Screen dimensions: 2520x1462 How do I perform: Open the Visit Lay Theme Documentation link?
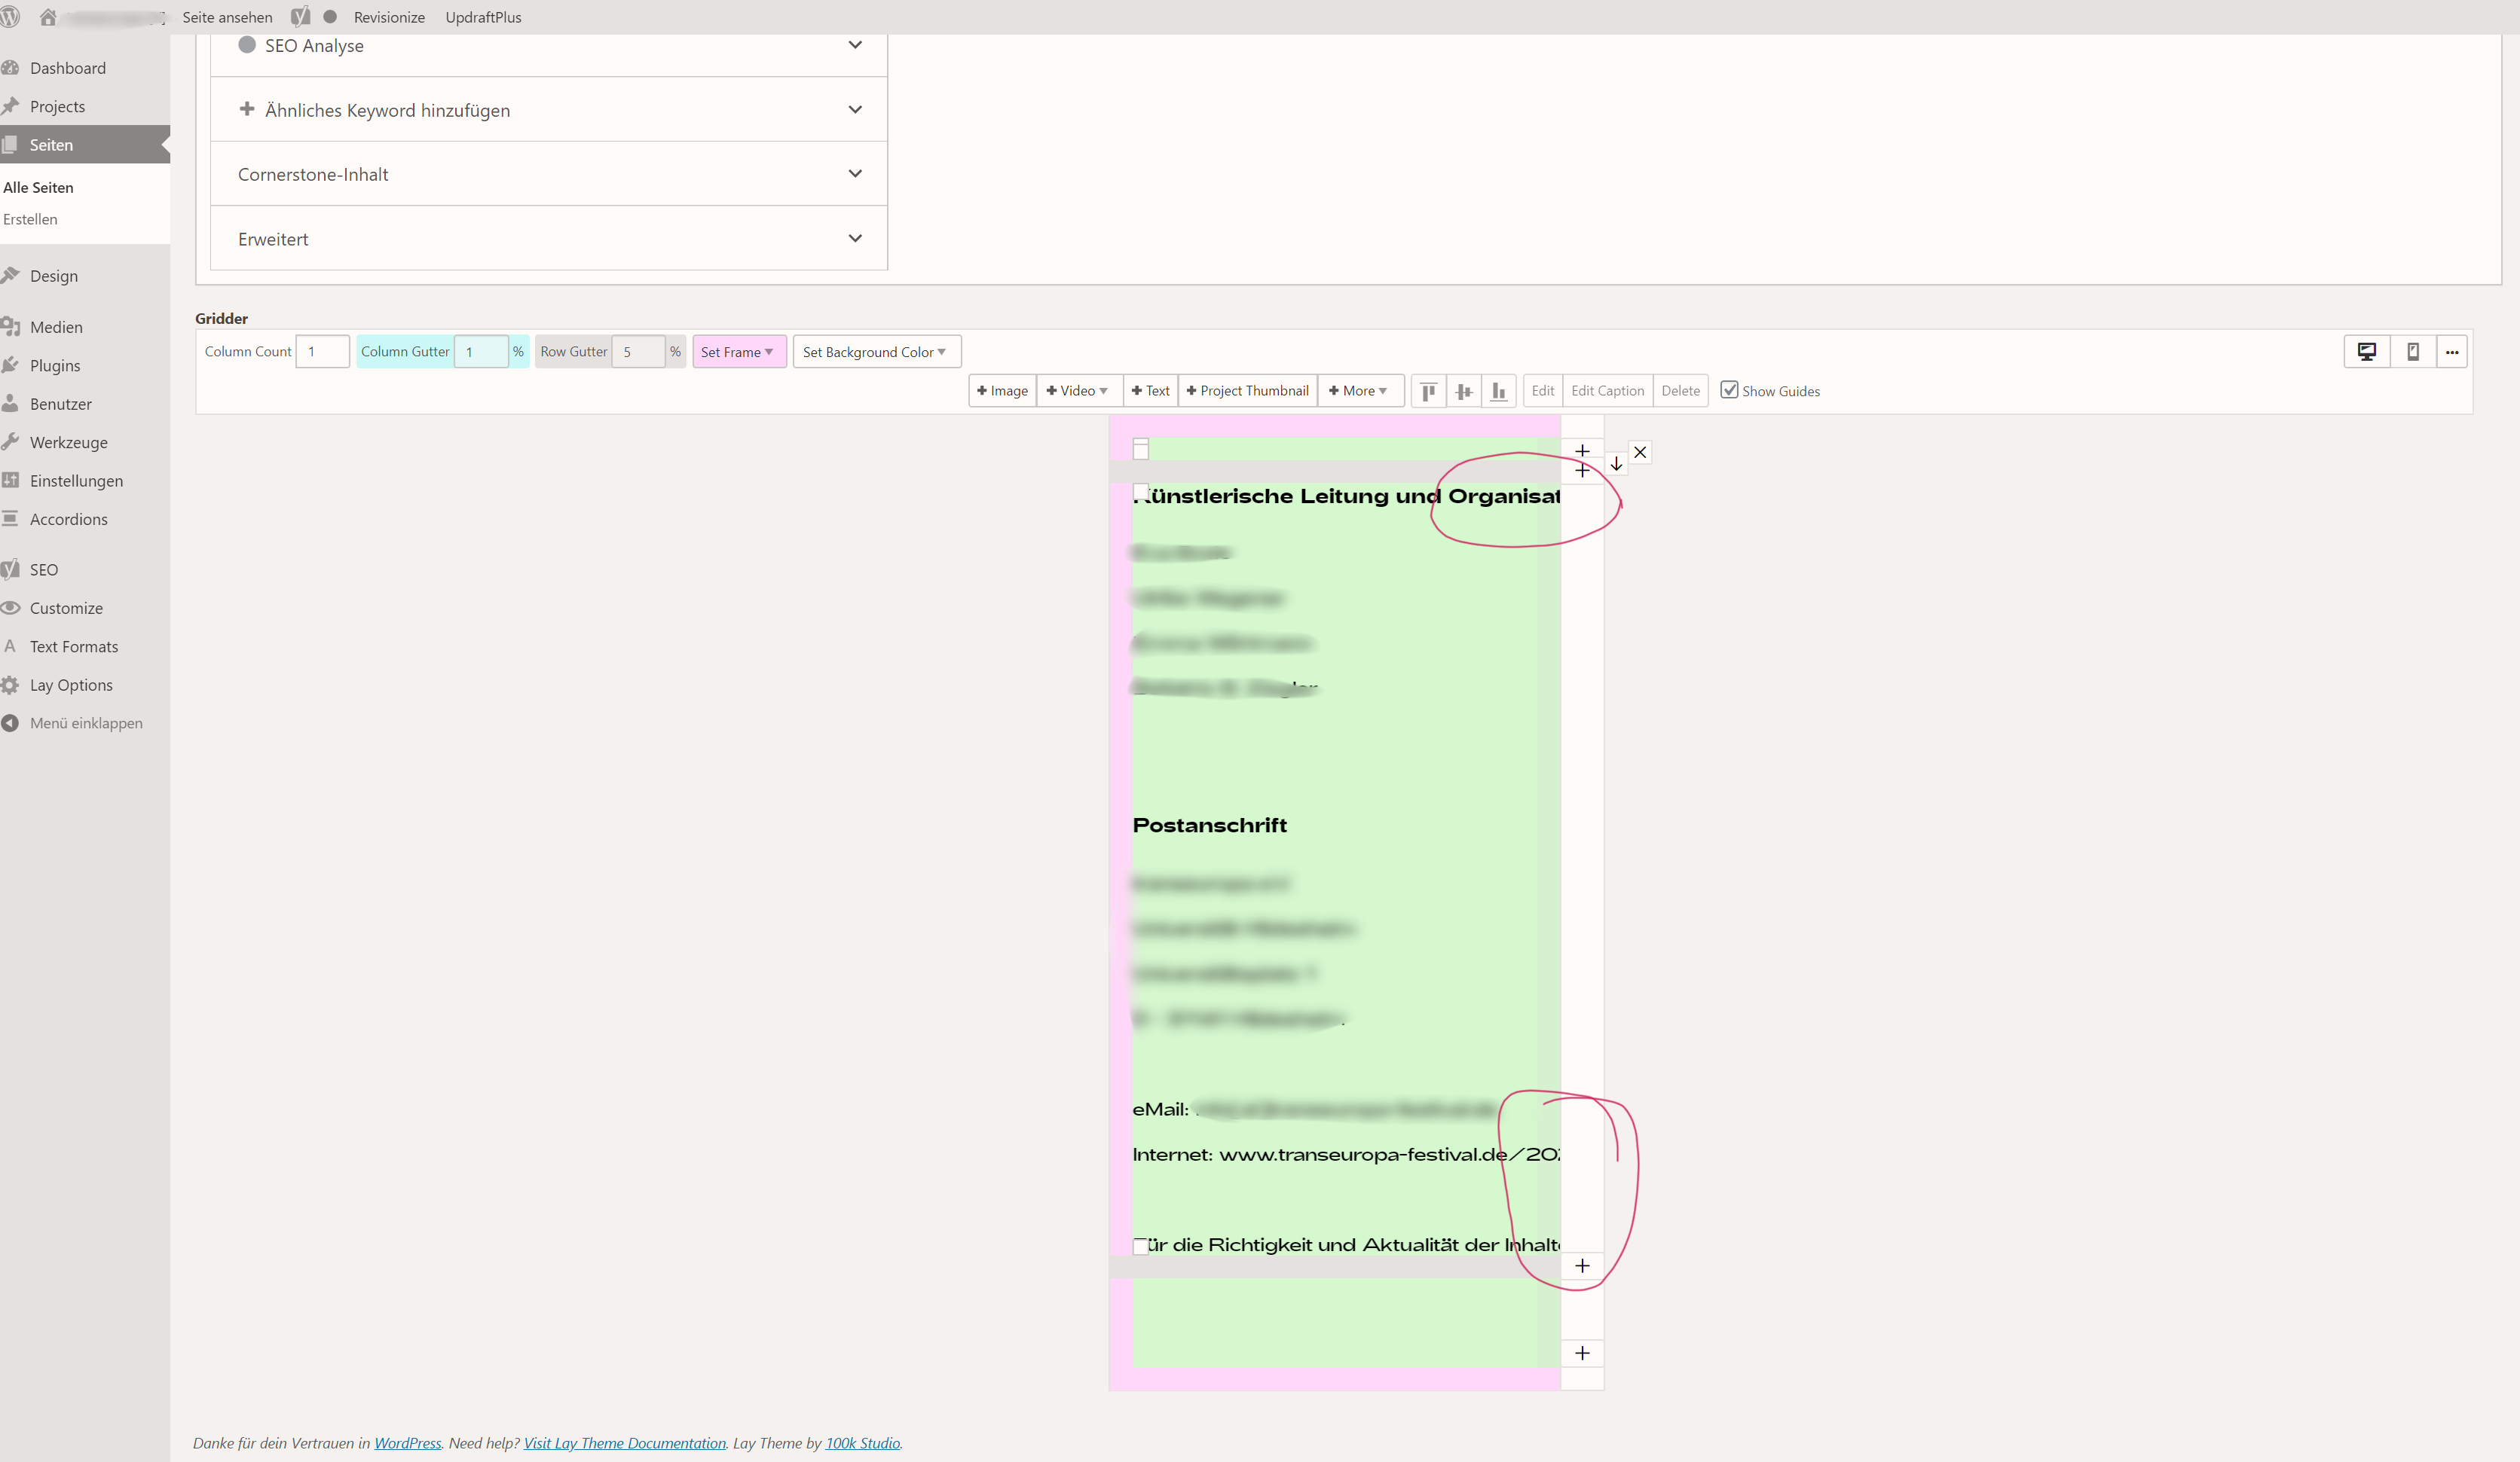[x=624, y=1442]
